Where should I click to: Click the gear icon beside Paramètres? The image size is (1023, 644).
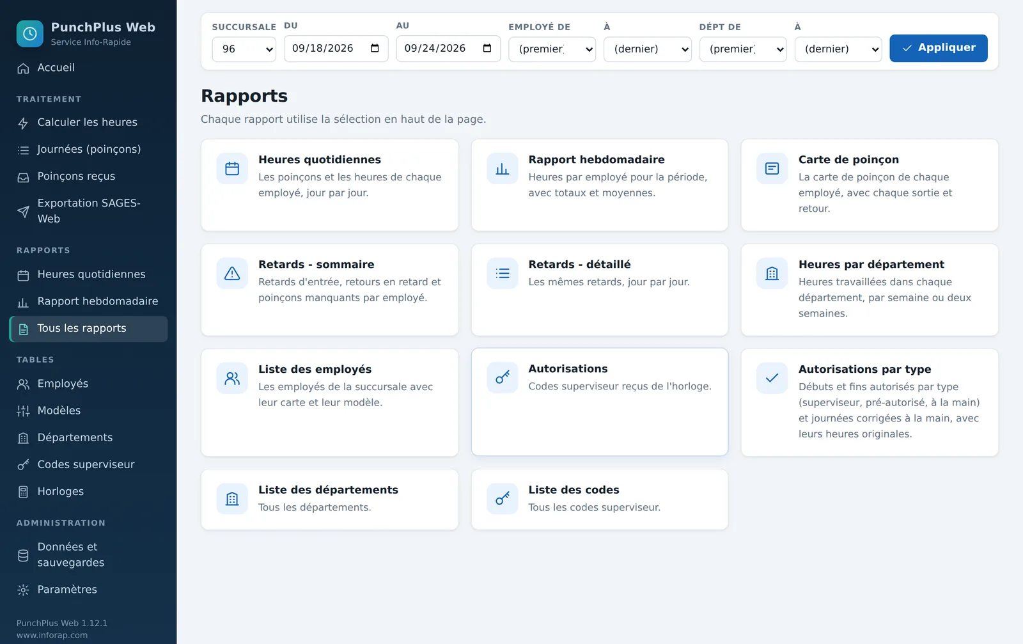click(x=23, y=590)
